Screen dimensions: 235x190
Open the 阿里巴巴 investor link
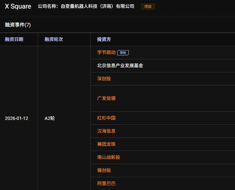(x=106, y=183)
